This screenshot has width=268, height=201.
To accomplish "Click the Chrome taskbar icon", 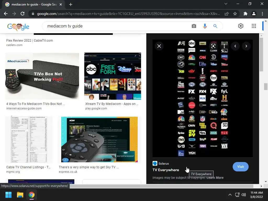I will point(32,195).
